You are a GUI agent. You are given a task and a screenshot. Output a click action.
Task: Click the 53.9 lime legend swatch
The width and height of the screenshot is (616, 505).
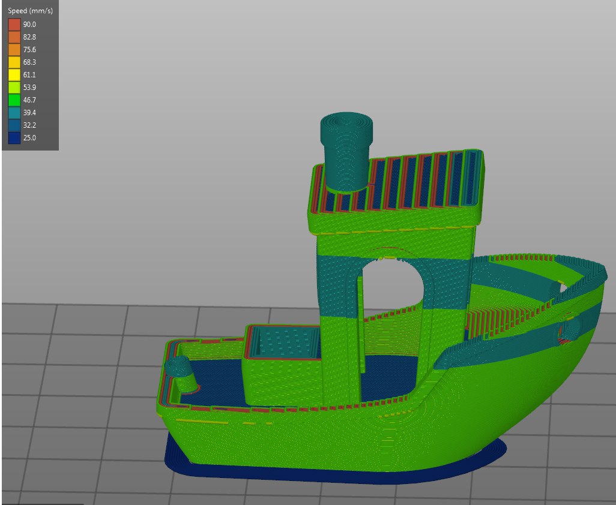(14, 87)
